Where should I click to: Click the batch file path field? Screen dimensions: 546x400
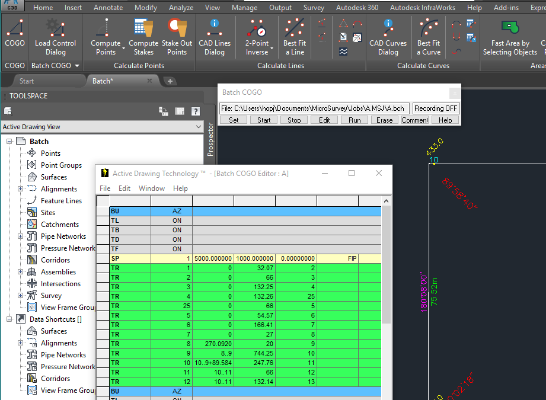tap(314, 108)
